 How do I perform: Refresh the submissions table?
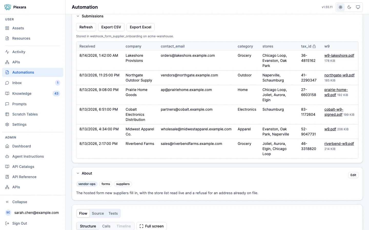(x=86, y=27)
